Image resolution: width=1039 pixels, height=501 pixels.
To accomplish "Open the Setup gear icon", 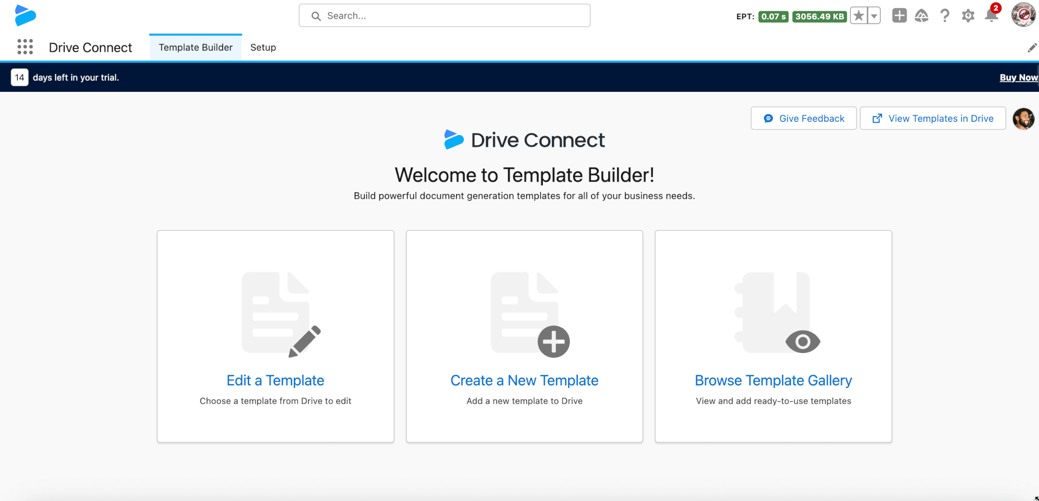I will click(968, 16).
